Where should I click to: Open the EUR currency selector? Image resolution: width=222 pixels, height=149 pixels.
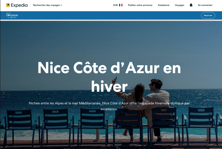tap(118, 5)
